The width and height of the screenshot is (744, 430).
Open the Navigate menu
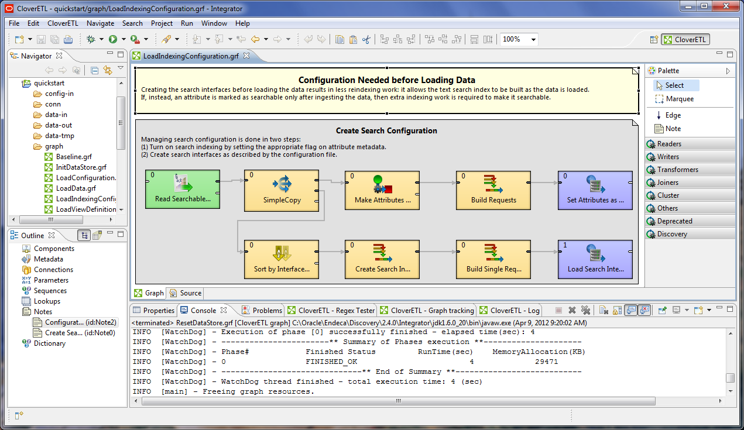100,23
